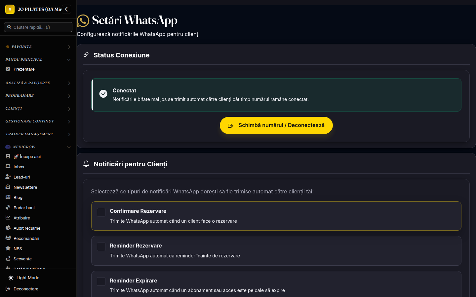Open Inbox in the sidebar
Viewport: 476px width, 297px height.
(x=38, y=167)
